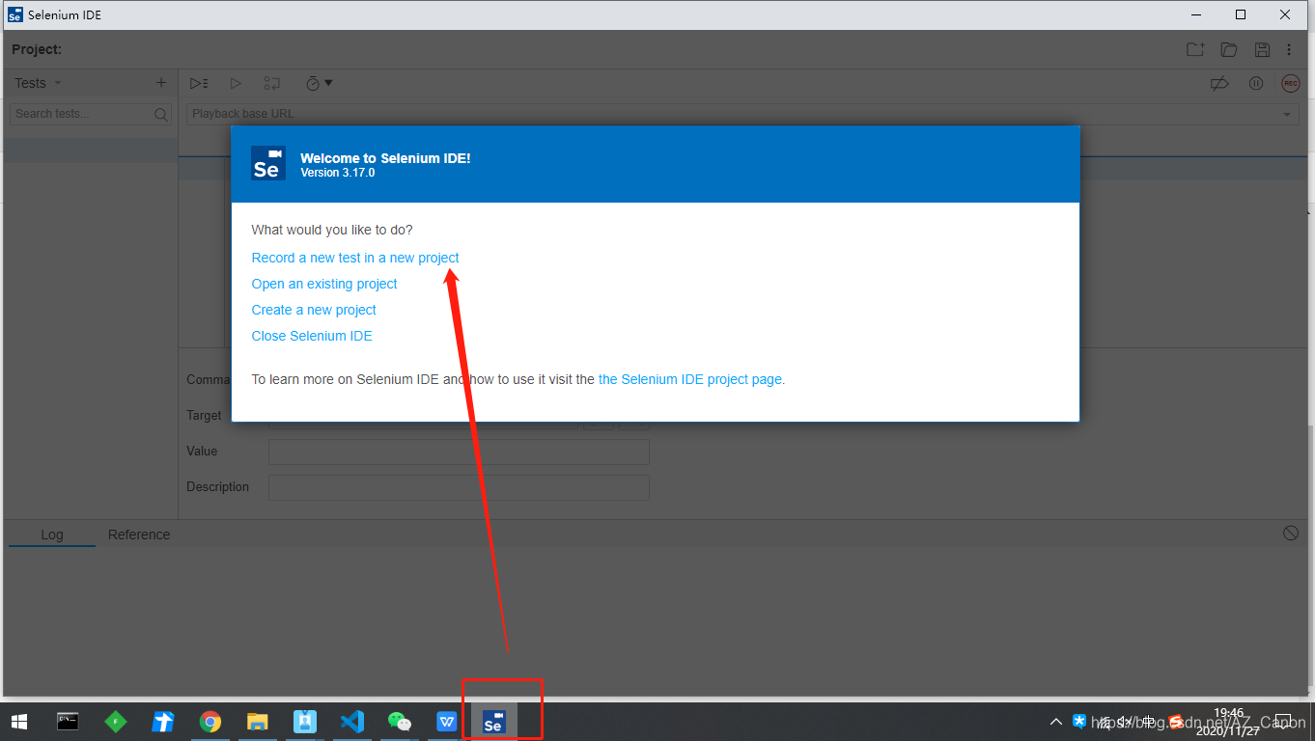Switch to the Reference tab

tap(139, 535)
